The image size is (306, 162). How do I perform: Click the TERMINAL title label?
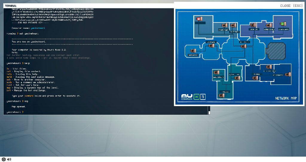coord(11,6)
